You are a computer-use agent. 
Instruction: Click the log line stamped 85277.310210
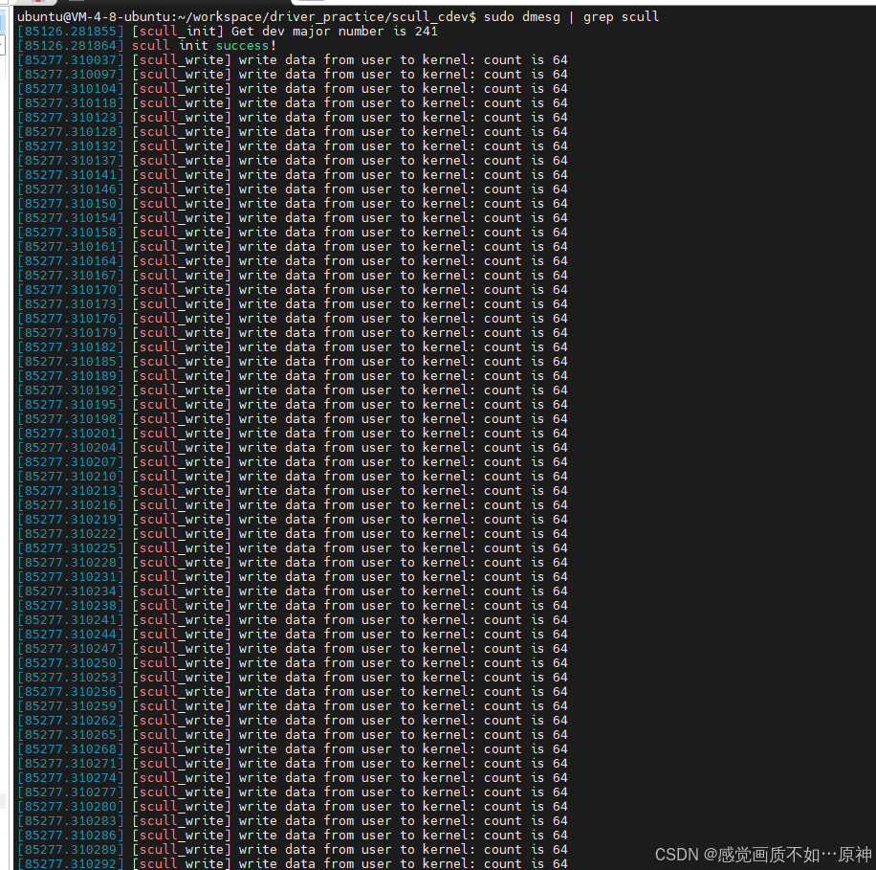point(293,477)
